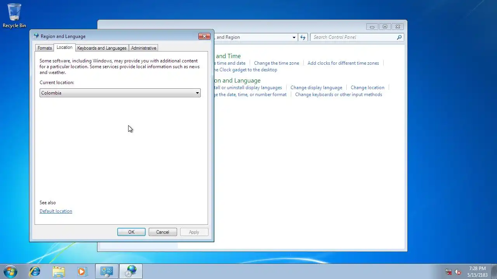Launch Windows Media Player from taskbar

coord(82,271)
